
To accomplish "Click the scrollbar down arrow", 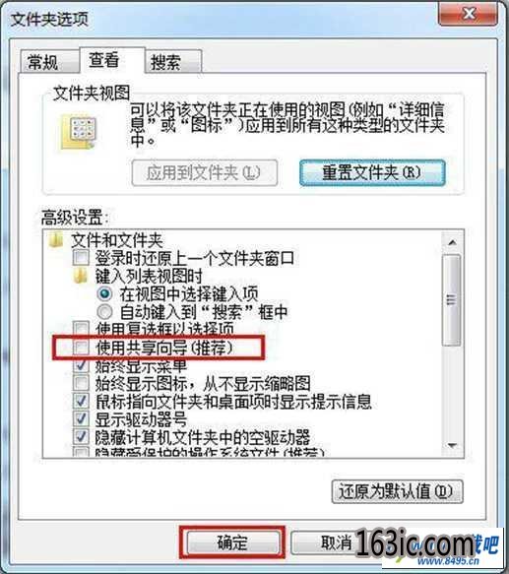I will (x=452, y=445).
